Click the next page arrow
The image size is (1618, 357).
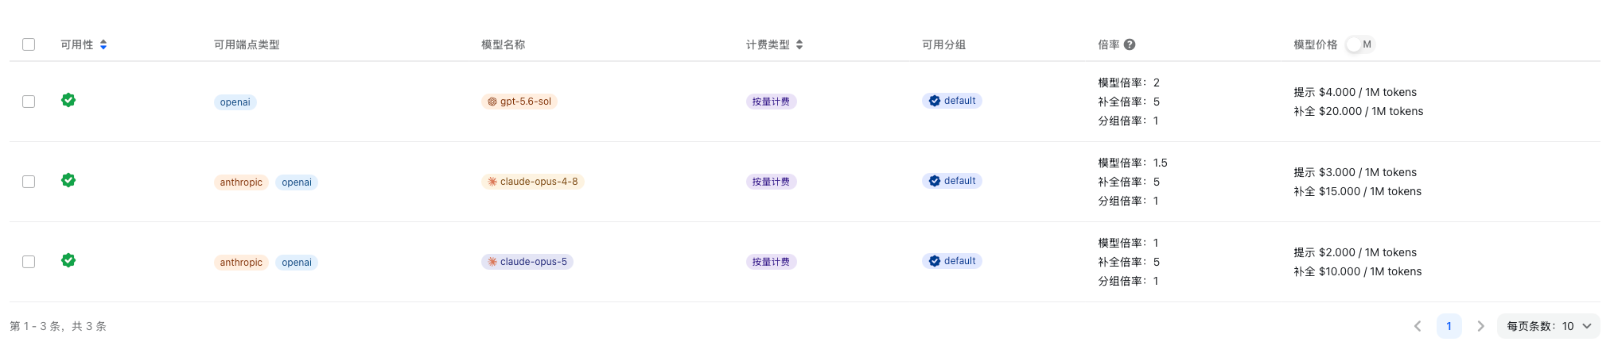1481,326
